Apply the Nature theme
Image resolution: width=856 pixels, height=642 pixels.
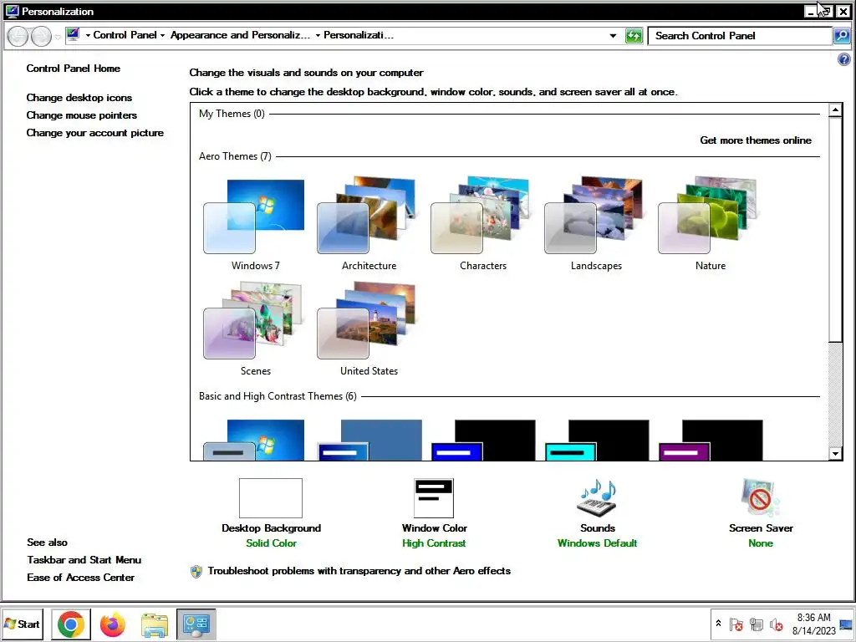710,224
